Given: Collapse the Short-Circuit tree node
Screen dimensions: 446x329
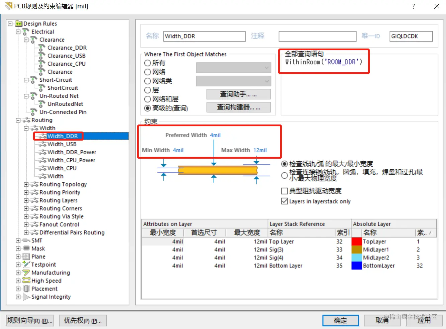Looking at the screenshot, I should click(26, 80).
